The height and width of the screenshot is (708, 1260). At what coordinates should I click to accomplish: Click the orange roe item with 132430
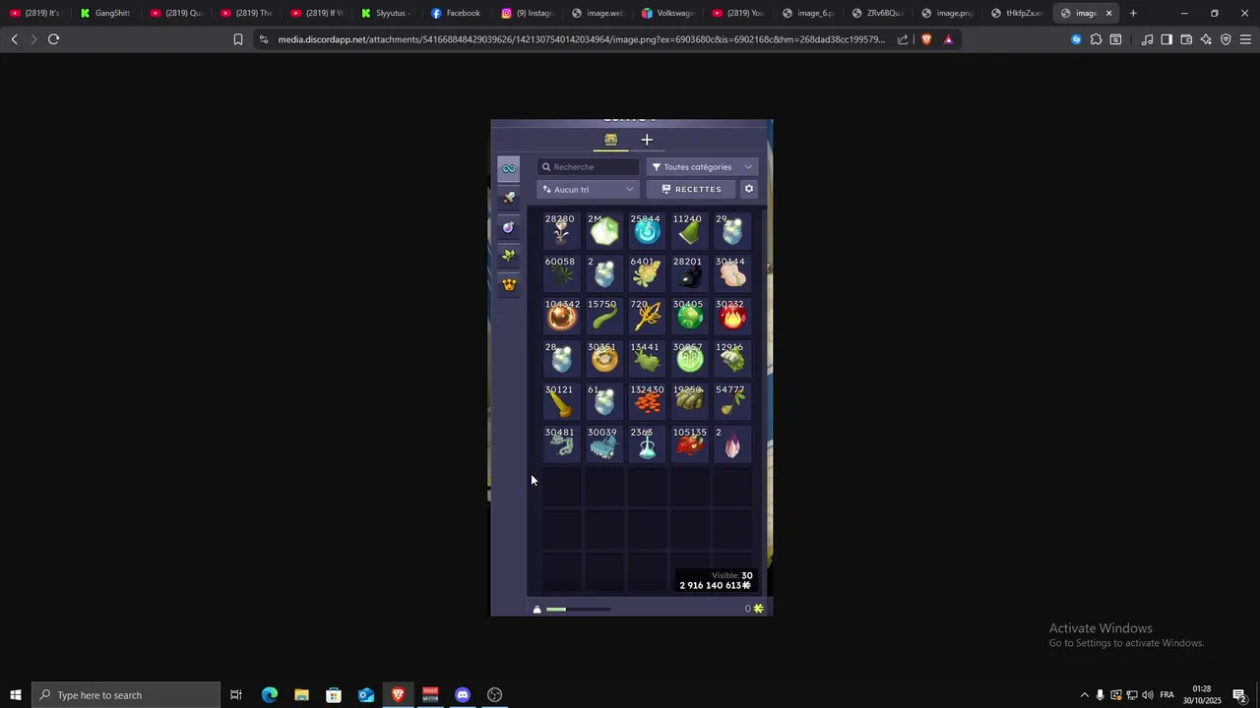(647, 401)
